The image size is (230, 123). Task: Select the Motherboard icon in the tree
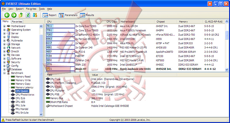tap(9, 26)
